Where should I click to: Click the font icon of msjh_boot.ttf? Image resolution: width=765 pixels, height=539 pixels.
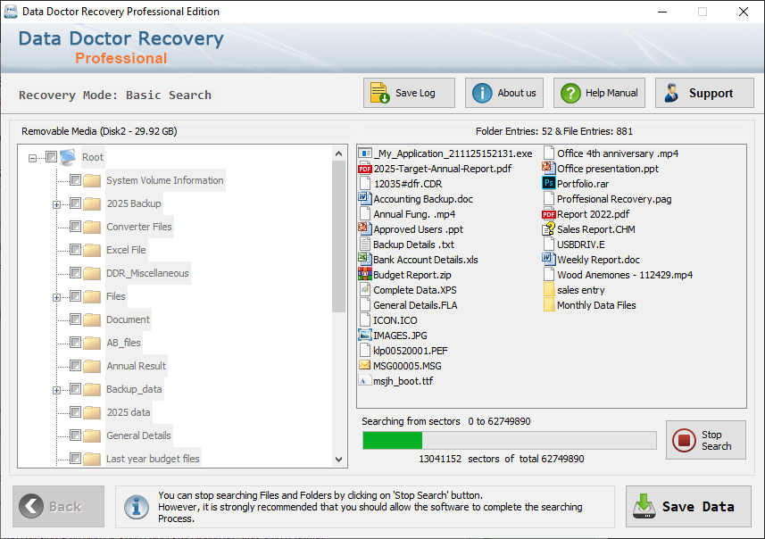[364, 380]
